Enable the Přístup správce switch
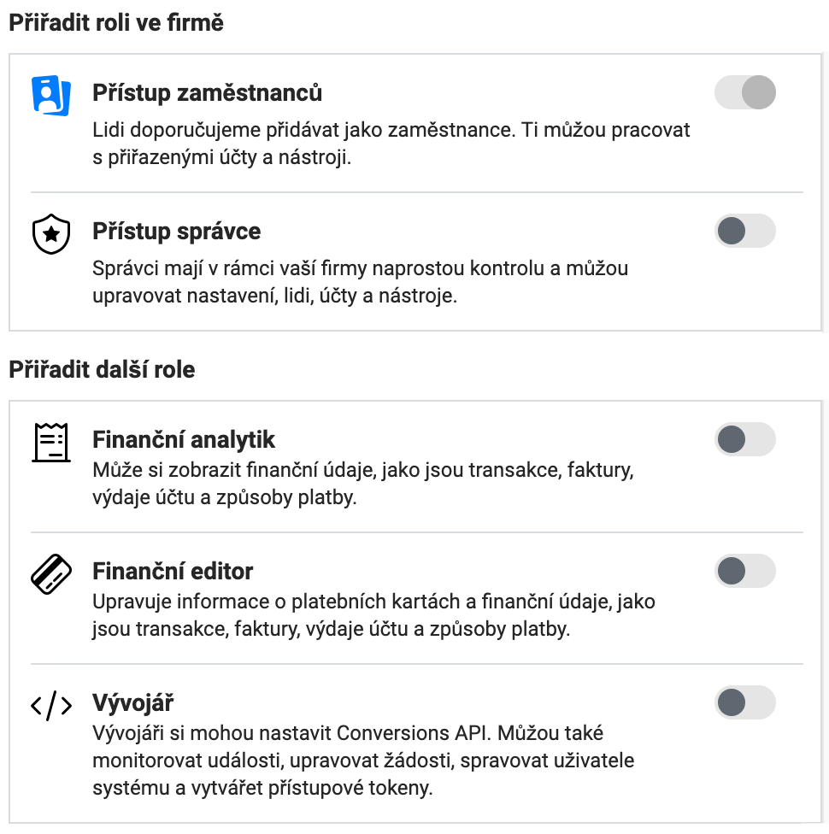 pos(744,231)
